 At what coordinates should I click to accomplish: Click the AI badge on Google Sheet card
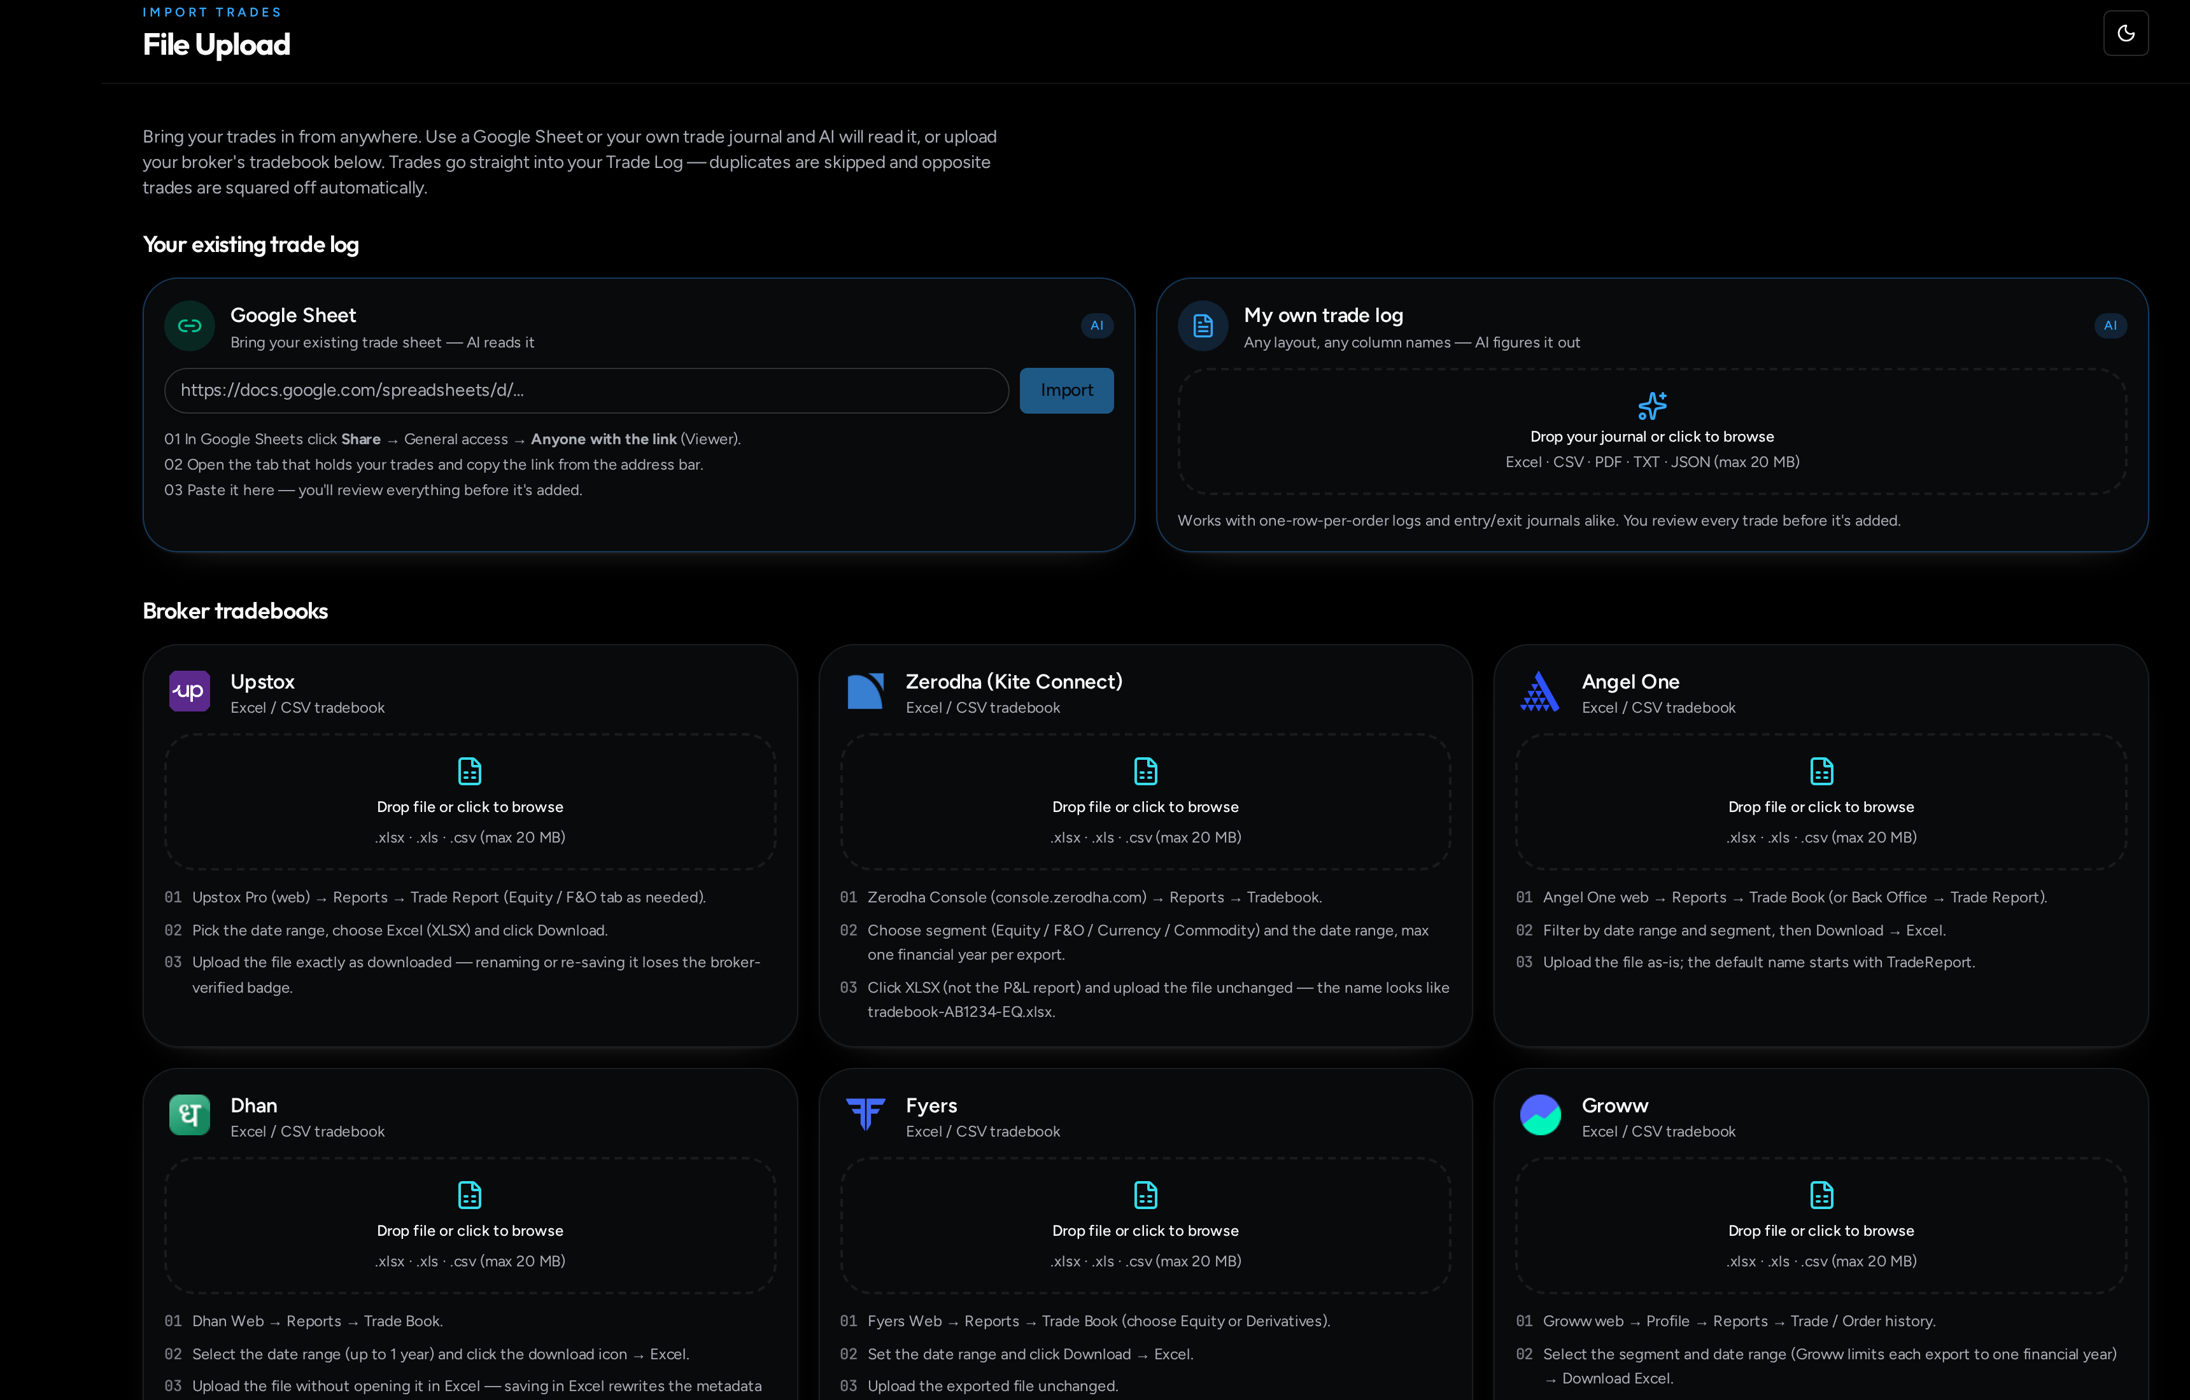(1097, 325)
